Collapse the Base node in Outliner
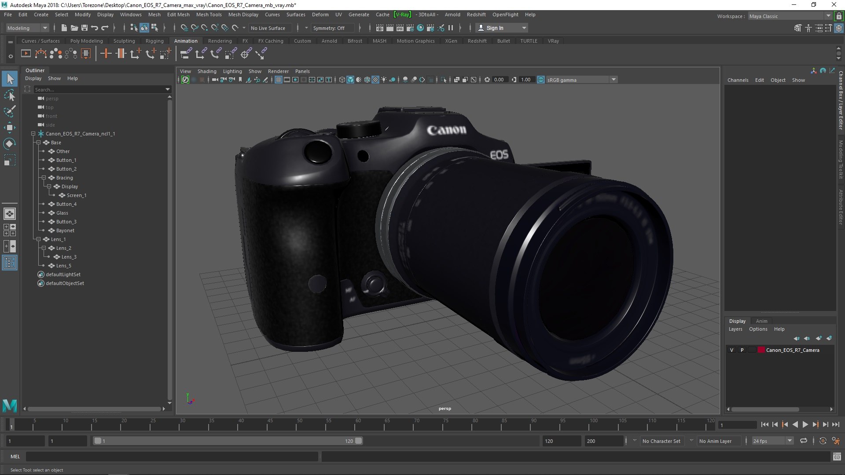This screenshot has width=845, height=475. pyautogui.click(x=38, y=142)
